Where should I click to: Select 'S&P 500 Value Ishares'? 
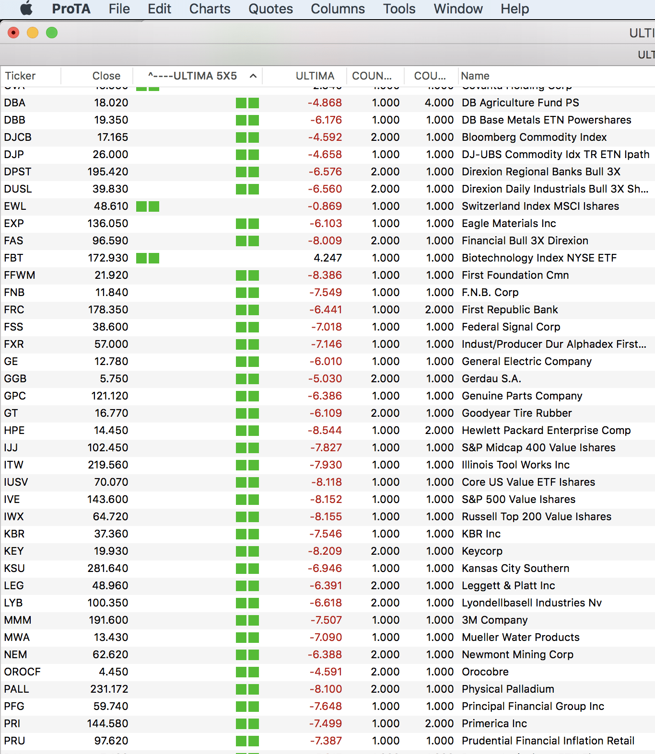518,500
